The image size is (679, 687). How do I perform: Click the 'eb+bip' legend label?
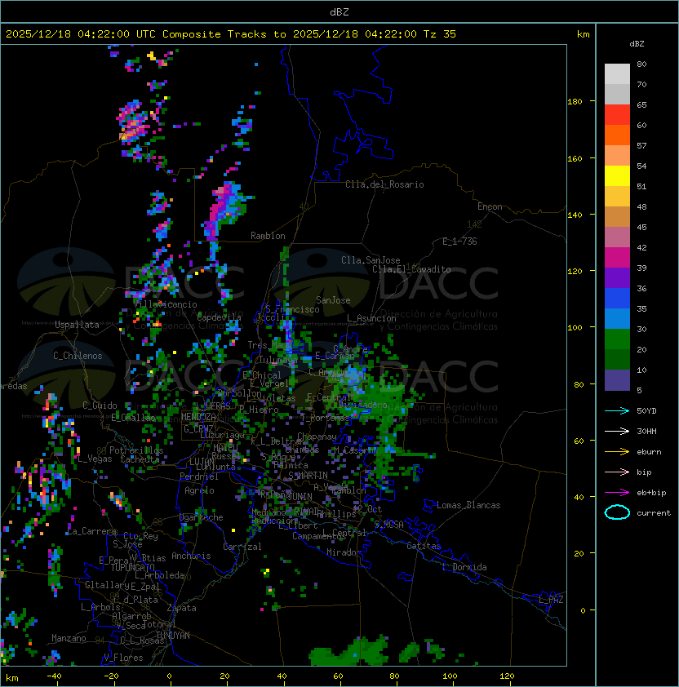(651, 493)
